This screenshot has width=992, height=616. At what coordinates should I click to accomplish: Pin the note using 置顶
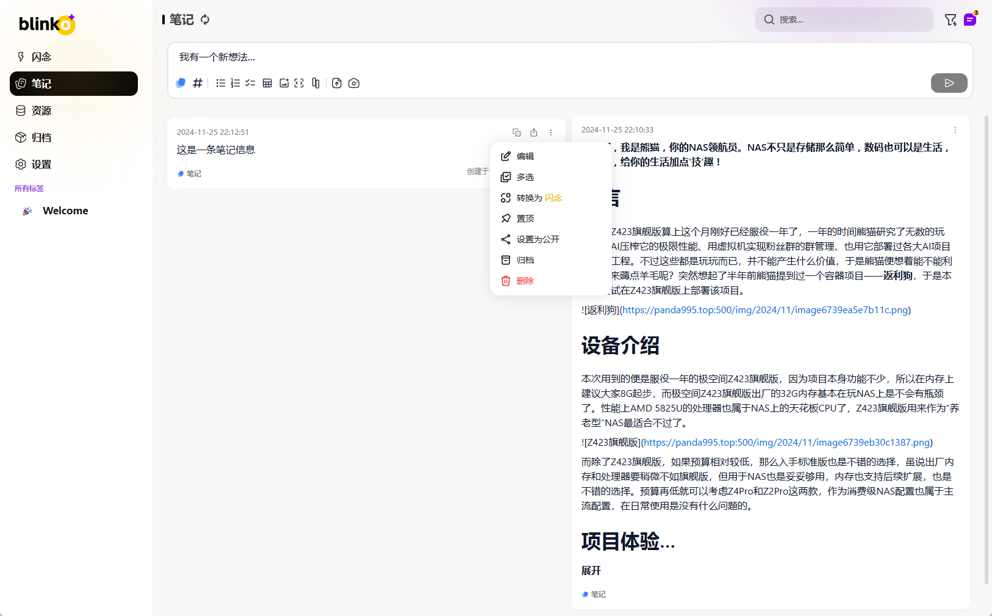tap(551, 219)
